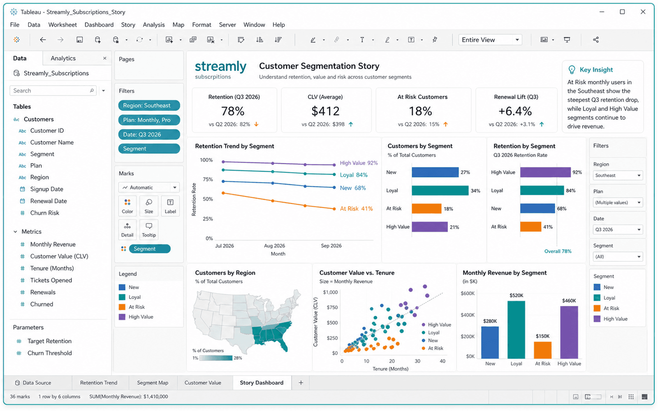This screenshot has width=658, height=411.
Task: Click the Plan: Monthly, Pro filter pill
Action: pos(149,120)
